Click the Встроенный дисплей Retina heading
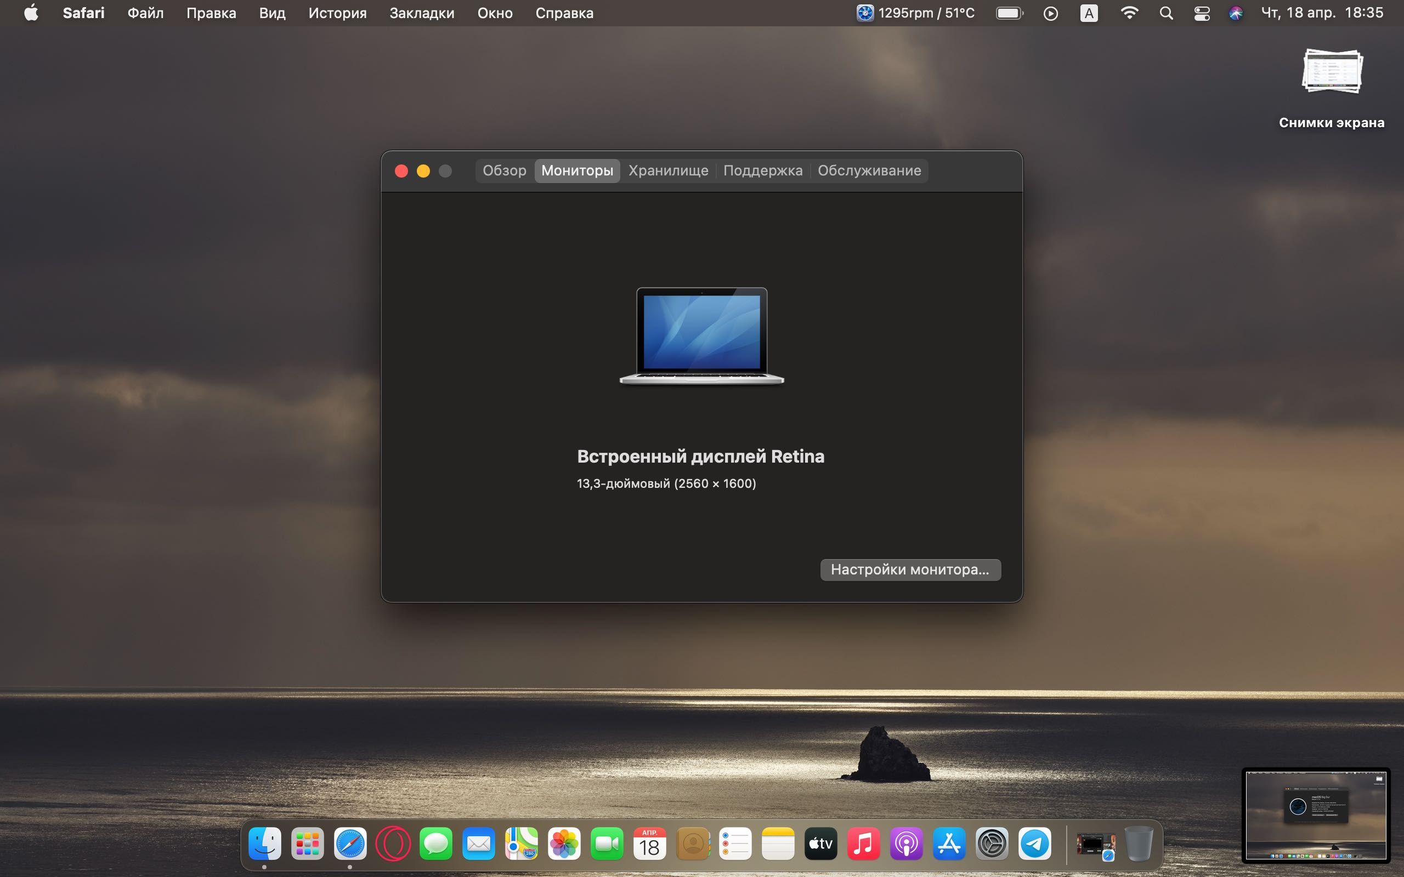Image resolution: width=1404 pixels, height=877 pixels. pos(700,457)
